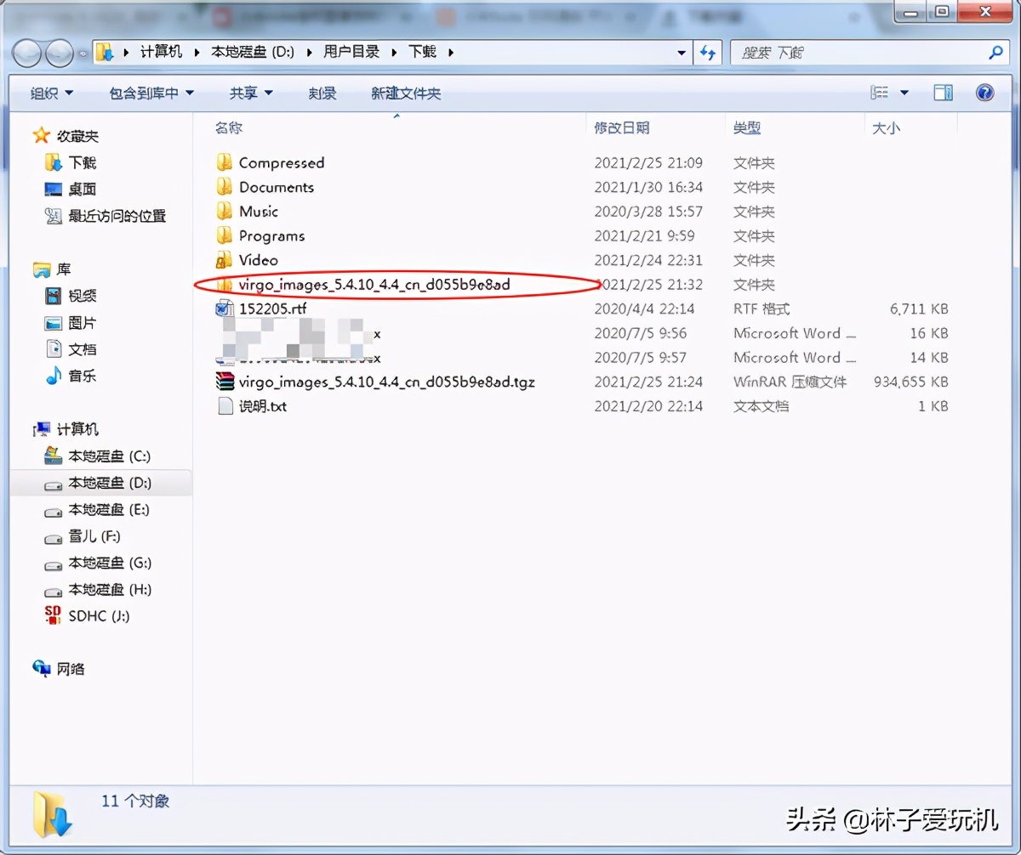The width and height of the screenshot is (1021, 855).
Task: Sort by the 修改日期 column header
Action: pyautogui.click(x=622, y=128)
